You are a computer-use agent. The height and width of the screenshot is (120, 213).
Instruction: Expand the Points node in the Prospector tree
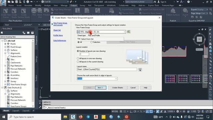(5, 44)
